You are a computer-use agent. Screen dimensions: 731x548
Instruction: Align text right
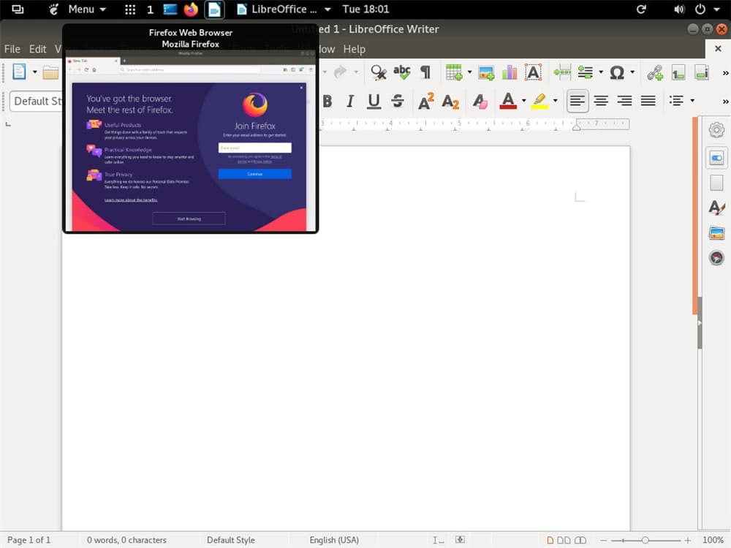point(624,101)
